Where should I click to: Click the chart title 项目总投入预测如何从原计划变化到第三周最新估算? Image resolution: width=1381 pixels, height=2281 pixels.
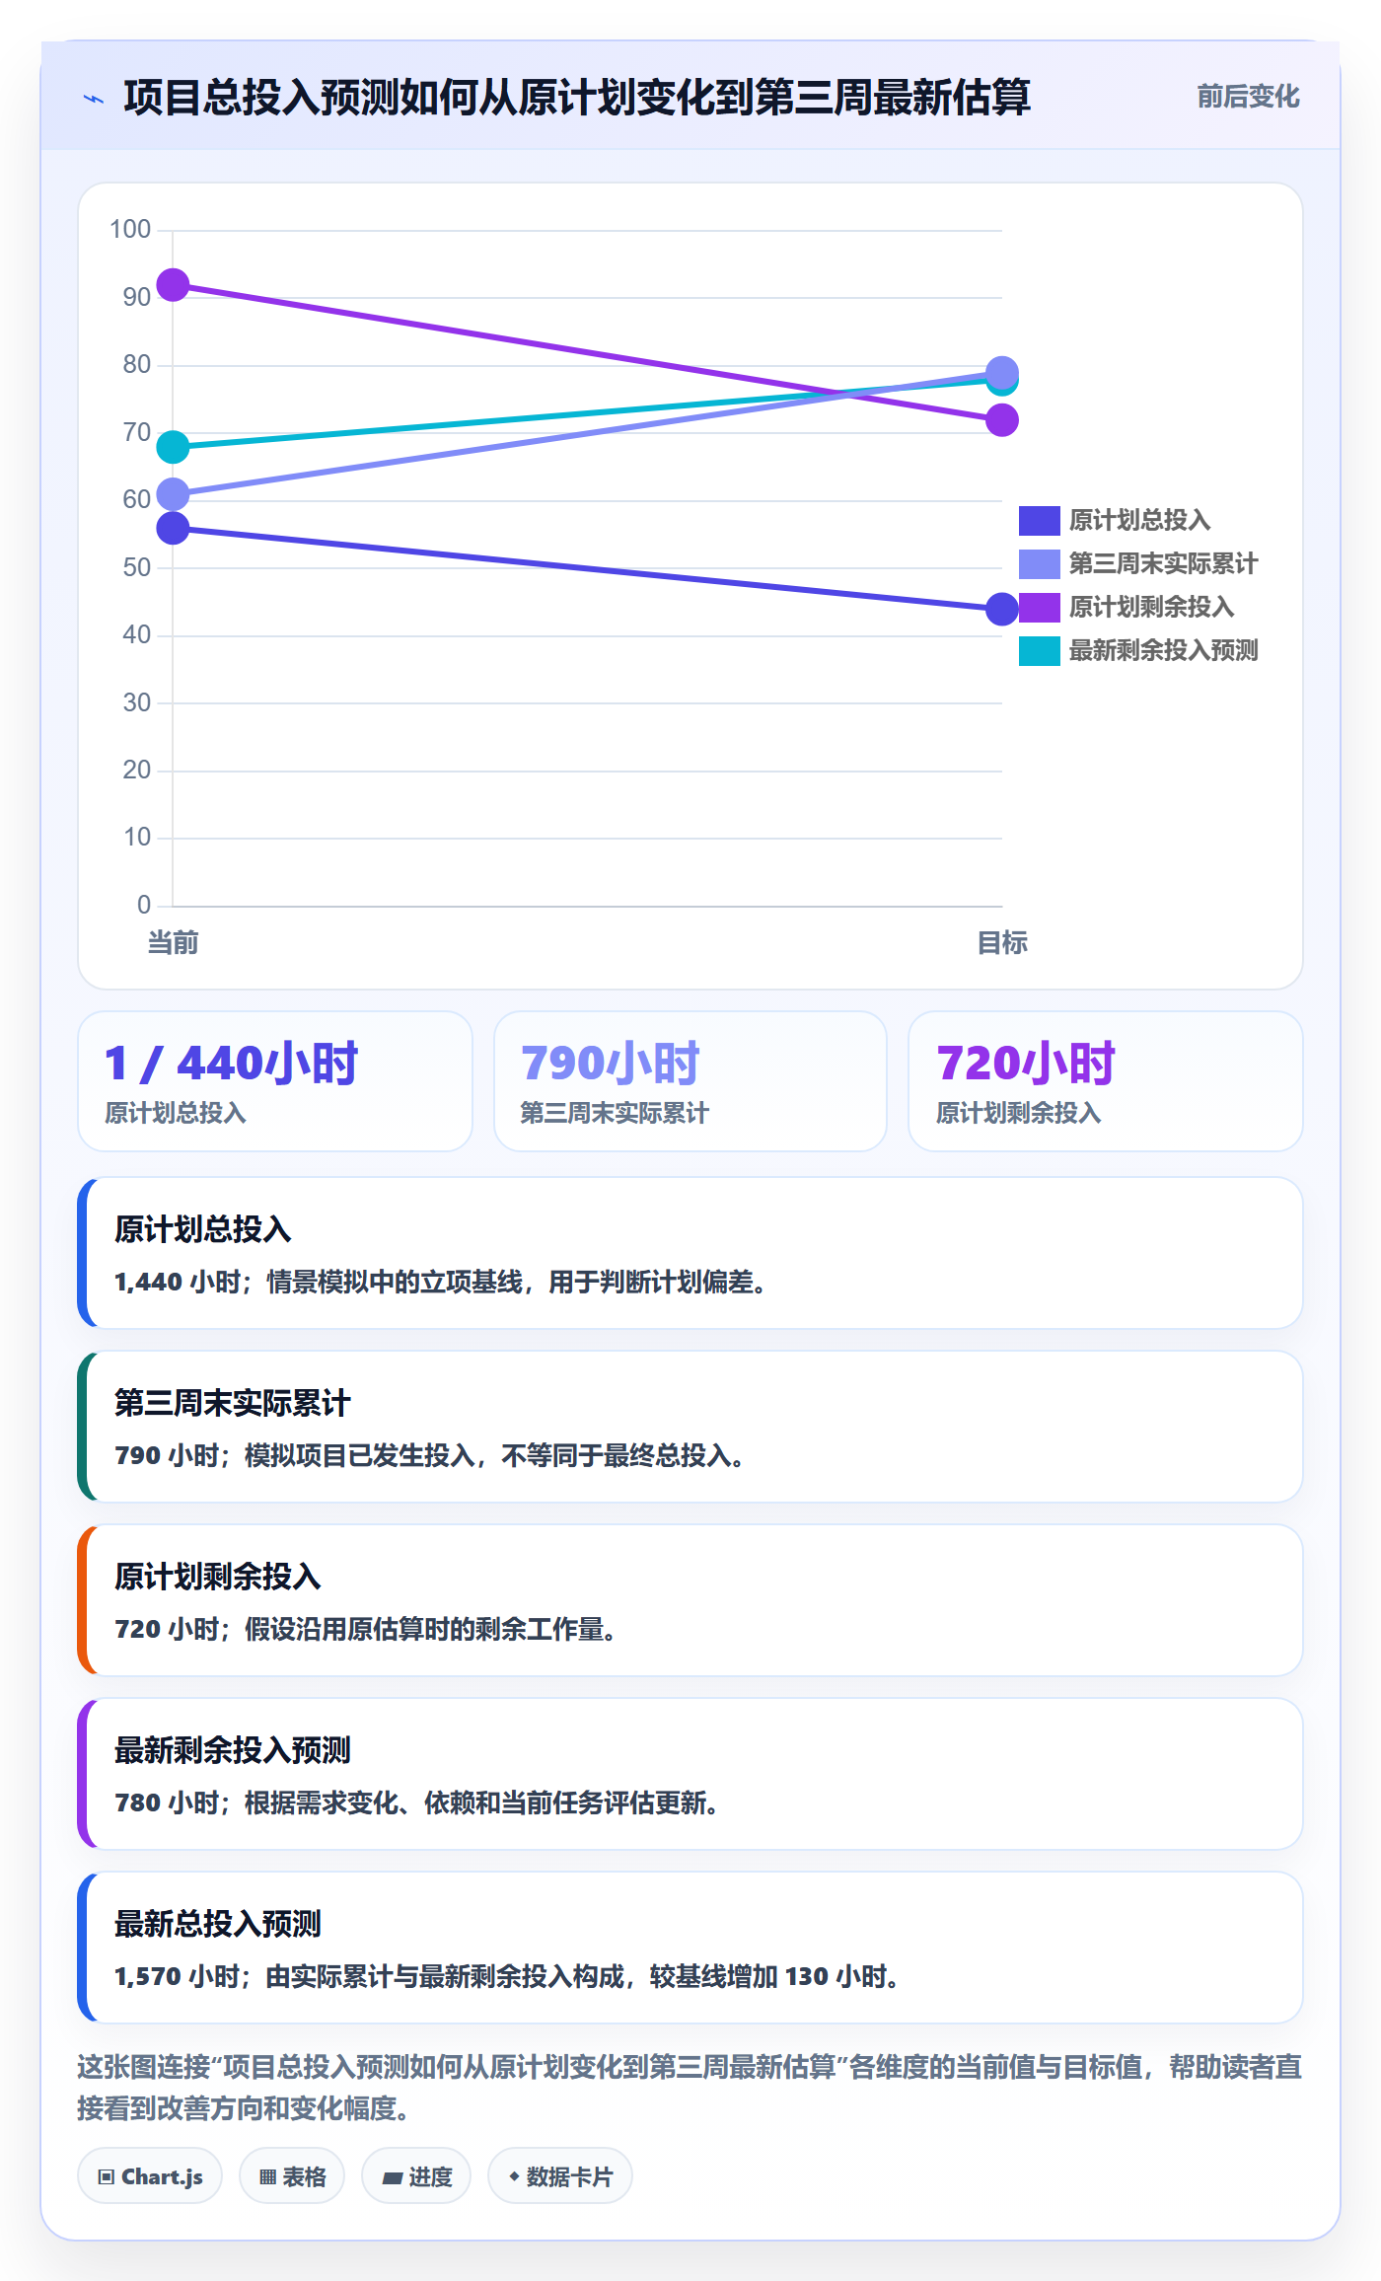(577, 98)
